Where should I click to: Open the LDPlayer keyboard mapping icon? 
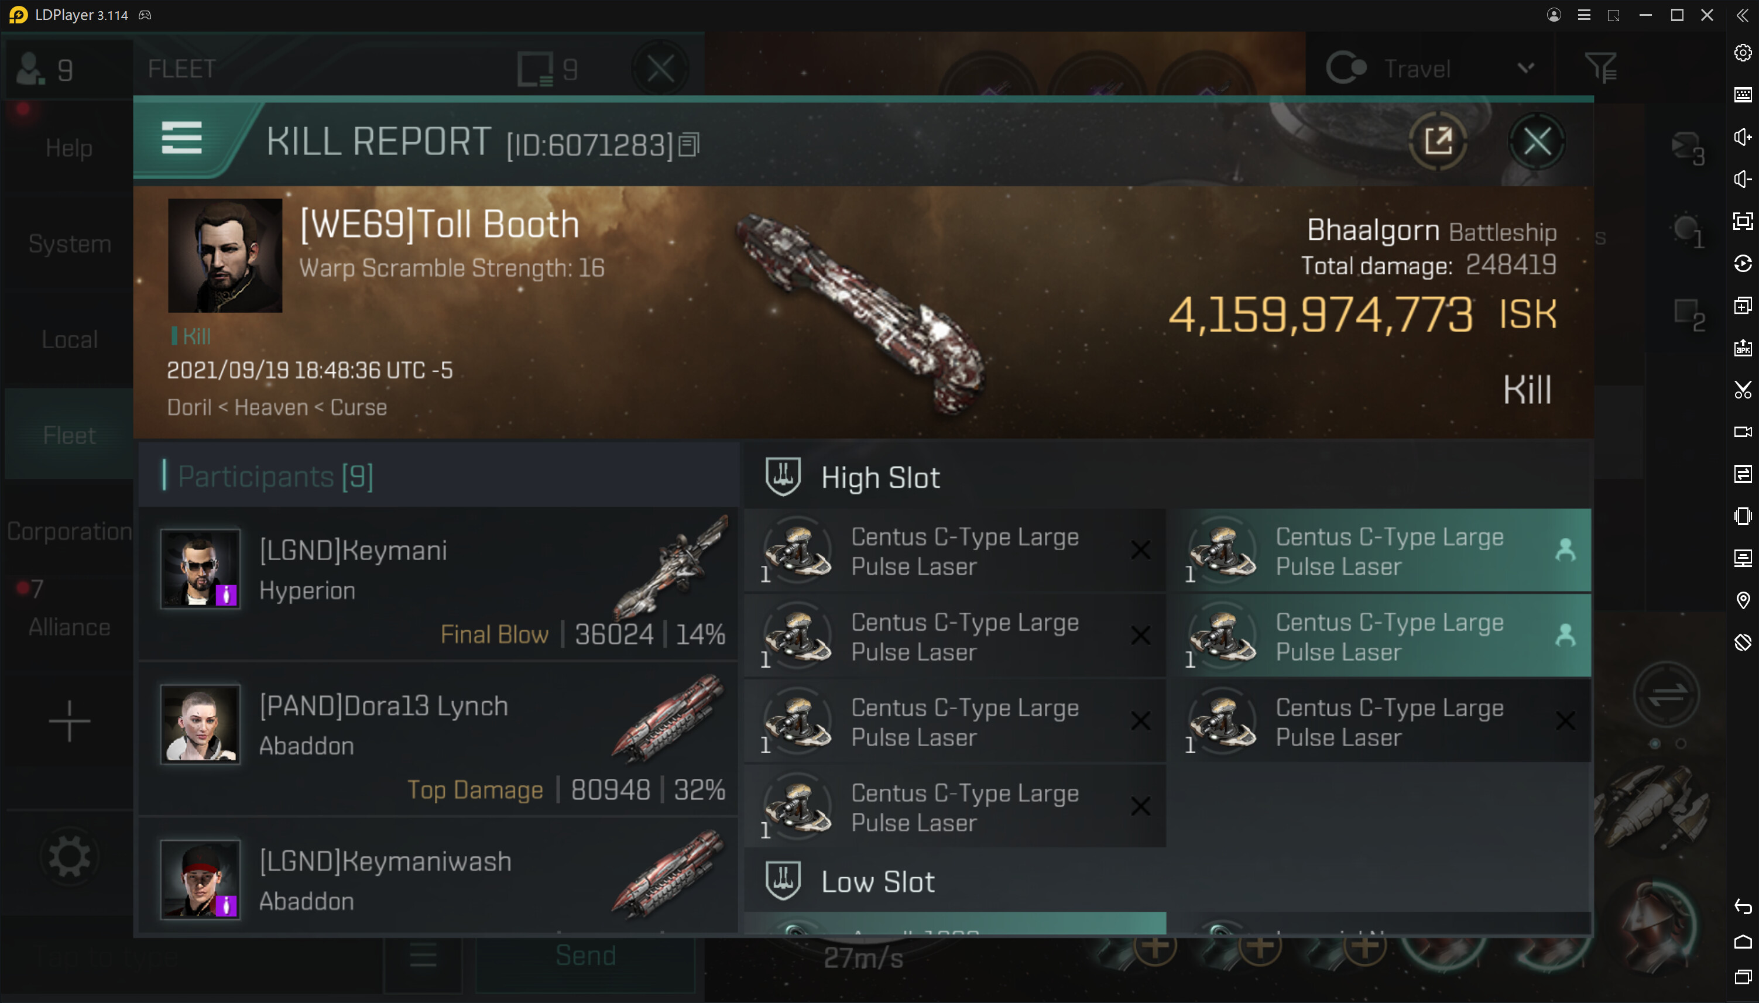[x=1743, y=95]
